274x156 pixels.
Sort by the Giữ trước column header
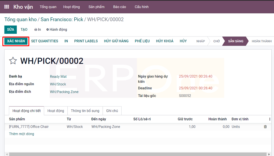(x=185, y=119)
